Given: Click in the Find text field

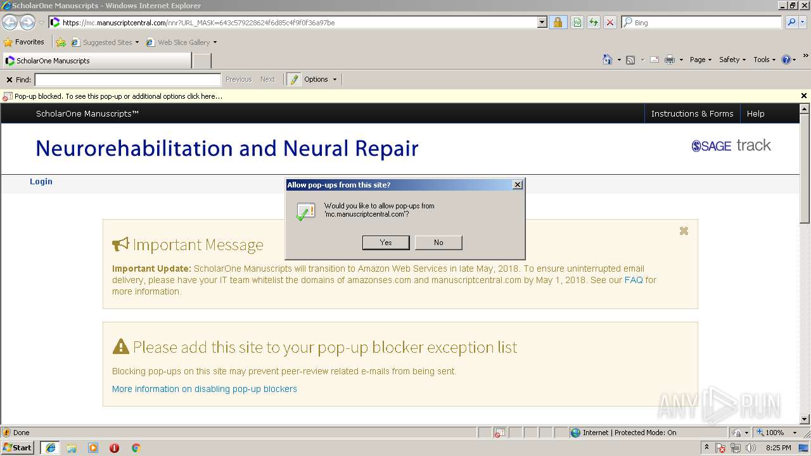Looking at the screenshot, I should click(127, 79).
